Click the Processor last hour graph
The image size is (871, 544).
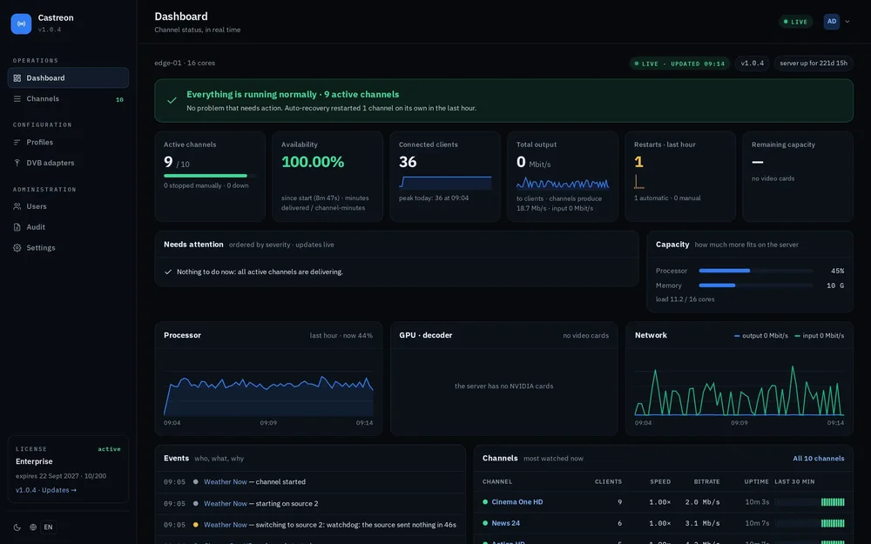[268, 394]
